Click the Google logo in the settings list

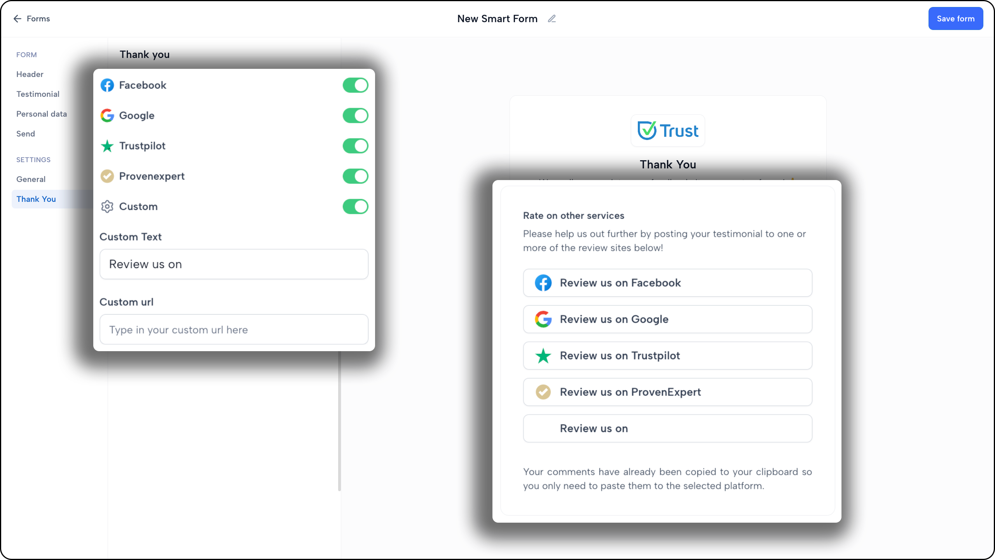tap(107, 115)
